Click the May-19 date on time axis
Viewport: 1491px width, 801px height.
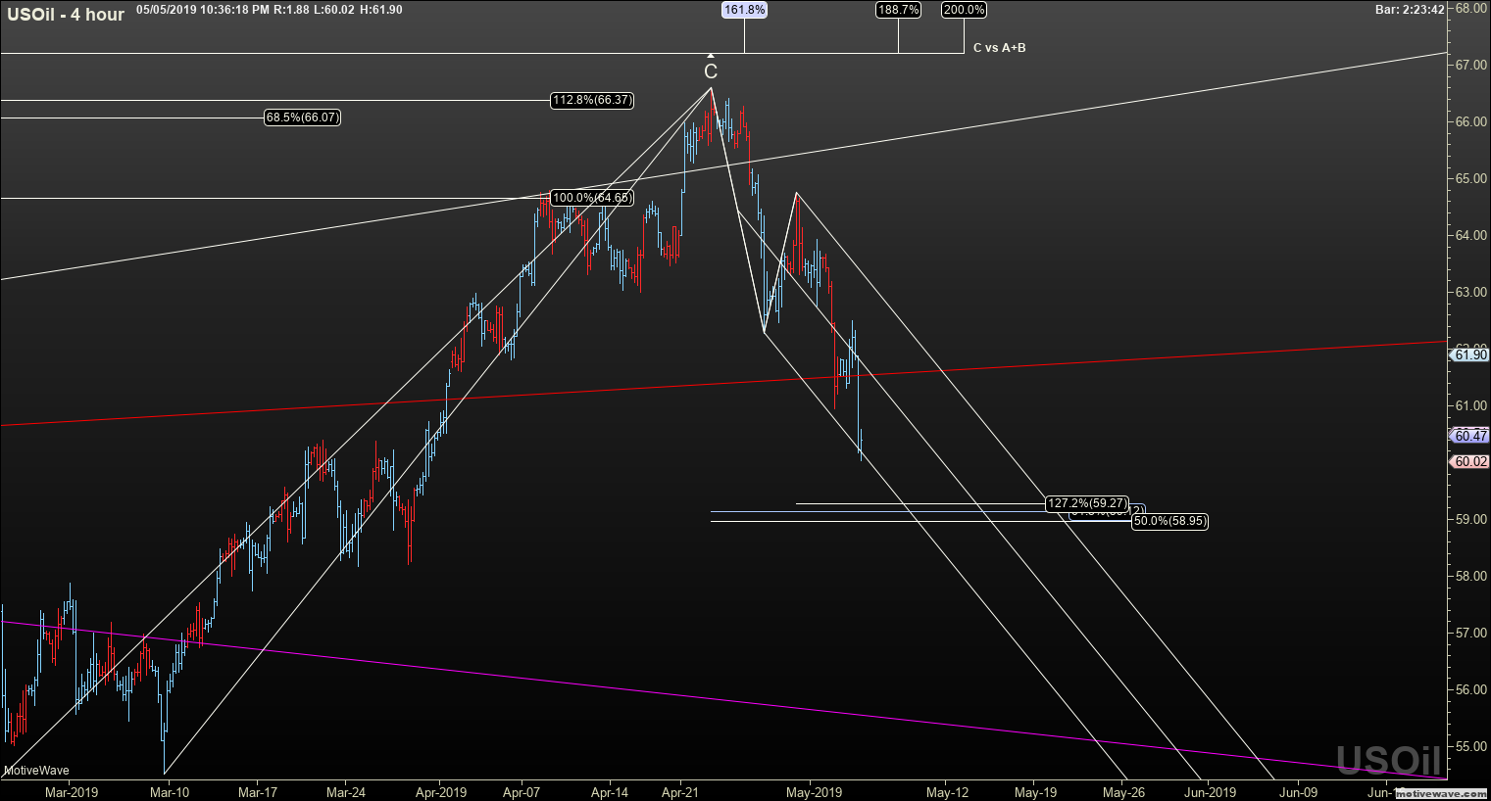click(1035, 791)
